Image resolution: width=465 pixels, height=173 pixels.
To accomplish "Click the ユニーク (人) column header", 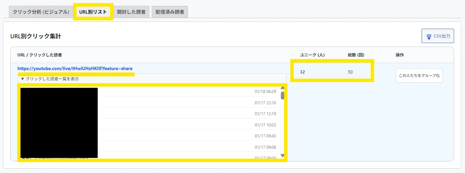I will click(312, 55).
